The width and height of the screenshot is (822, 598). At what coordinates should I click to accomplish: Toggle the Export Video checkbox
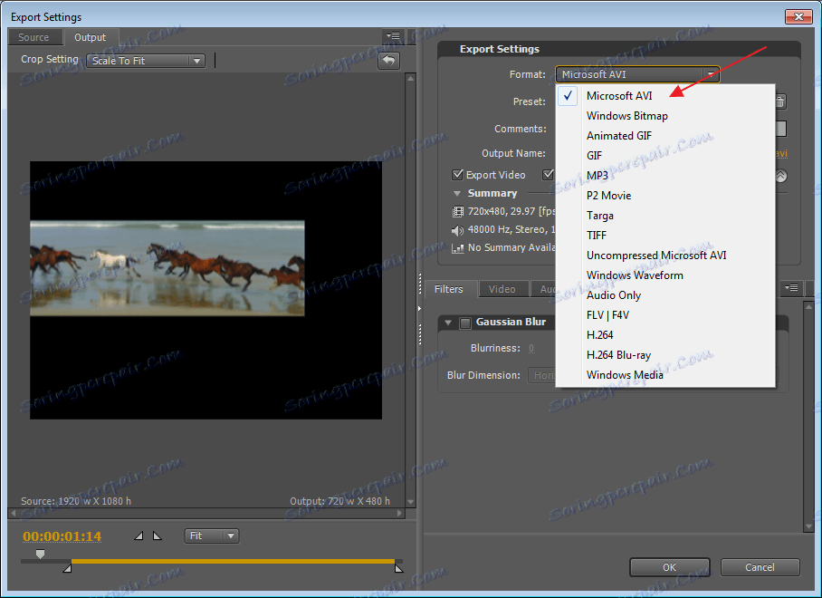458,175
